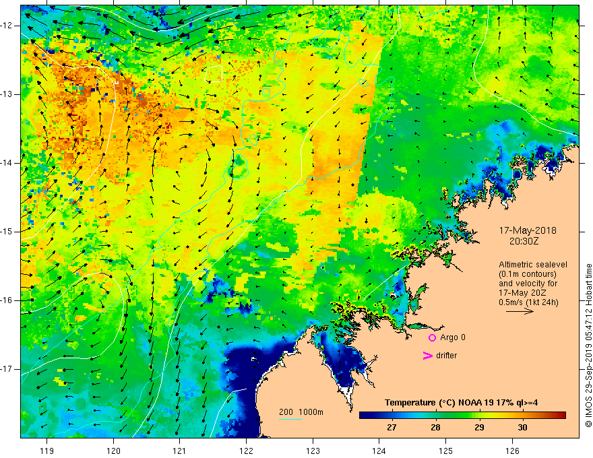The image size is (593, 458).
Task: Click the magenta Argo 0 circle marker
Action: click(x=432, y=337)
